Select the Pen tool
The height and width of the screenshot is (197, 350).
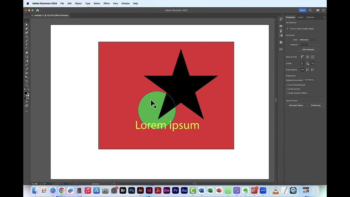click(x=27, y=28)
